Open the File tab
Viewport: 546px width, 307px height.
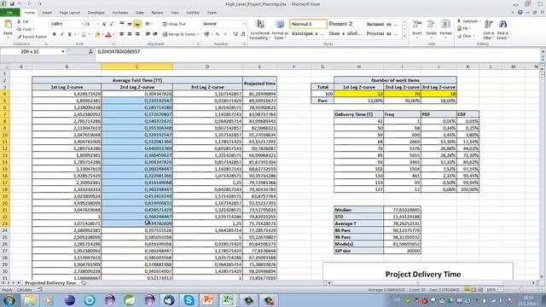[x=9, y=13]
